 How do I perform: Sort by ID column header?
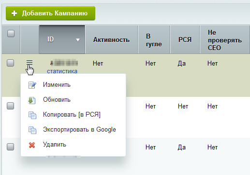tap(62, 40)
